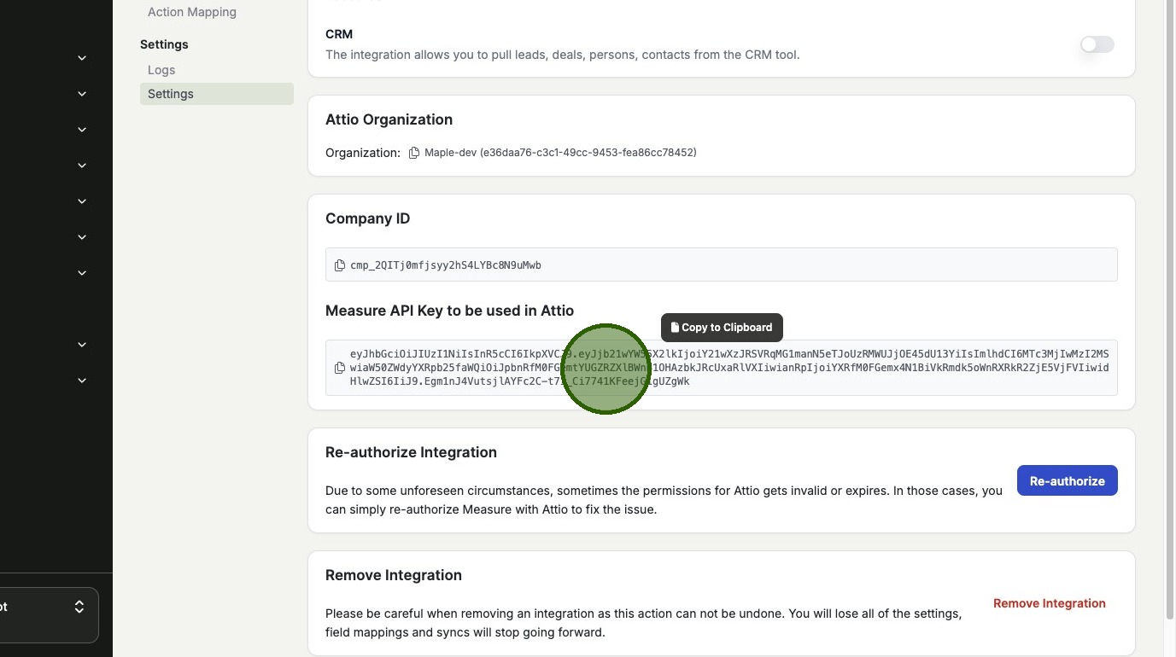
Task: Click the Settings section header in sidebar
Action: coord(164,44)
